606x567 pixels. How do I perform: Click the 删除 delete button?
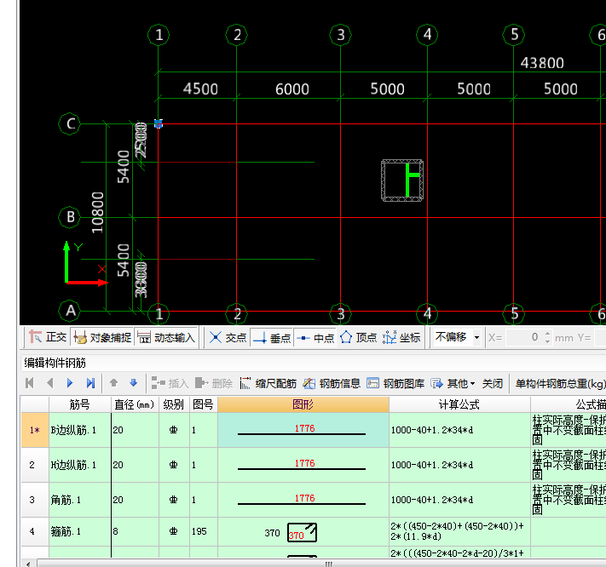214,383
